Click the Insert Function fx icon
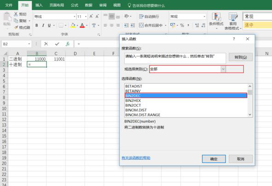 coord(68,44)
